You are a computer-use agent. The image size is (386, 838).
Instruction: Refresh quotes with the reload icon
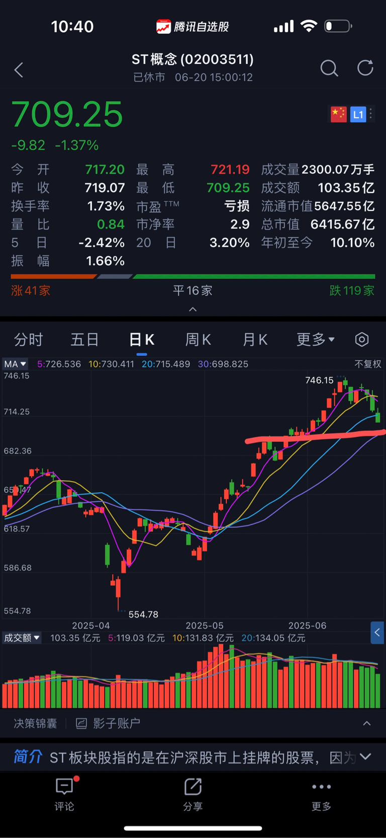[365, 68]
